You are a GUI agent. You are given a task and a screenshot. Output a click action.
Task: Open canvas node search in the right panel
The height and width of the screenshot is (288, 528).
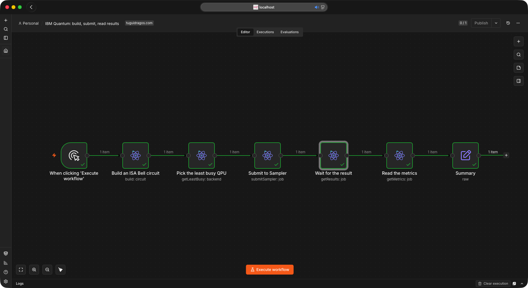pos(519,55)
